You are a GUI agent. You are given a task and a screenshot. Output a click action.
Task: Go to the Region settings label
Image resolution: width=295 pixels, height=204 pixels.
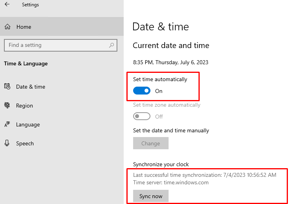tap(24, 106)
